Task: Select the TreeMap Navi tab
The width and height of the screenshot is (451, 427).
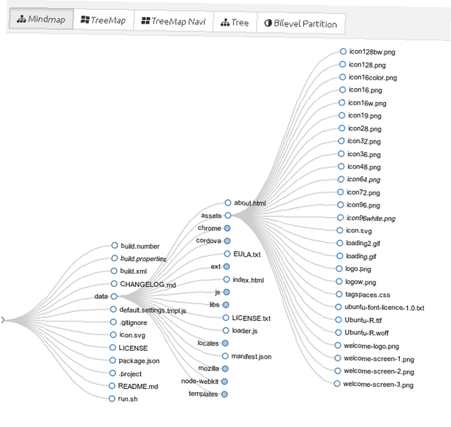Action: coord(174,21)
